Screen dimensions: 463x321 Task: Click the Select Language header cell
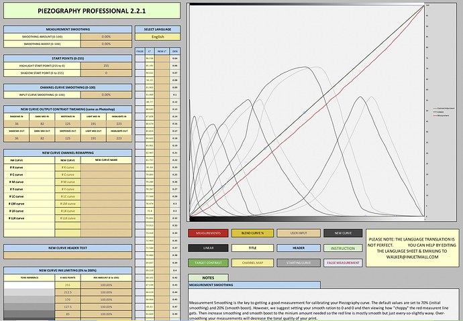[158, 29]
